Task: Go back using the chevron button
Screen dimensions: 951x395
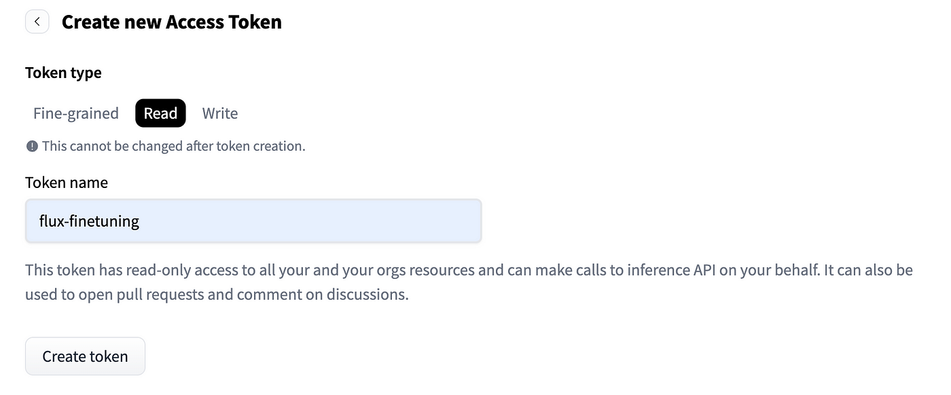Action: pos(37,22)
